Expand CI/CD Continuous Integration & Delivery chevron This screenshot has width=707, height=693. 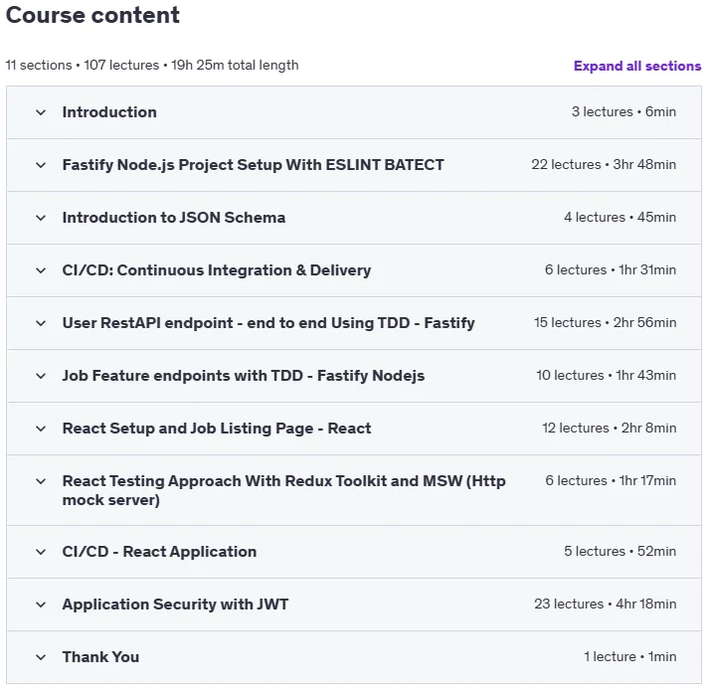click(x=41, y=270)
